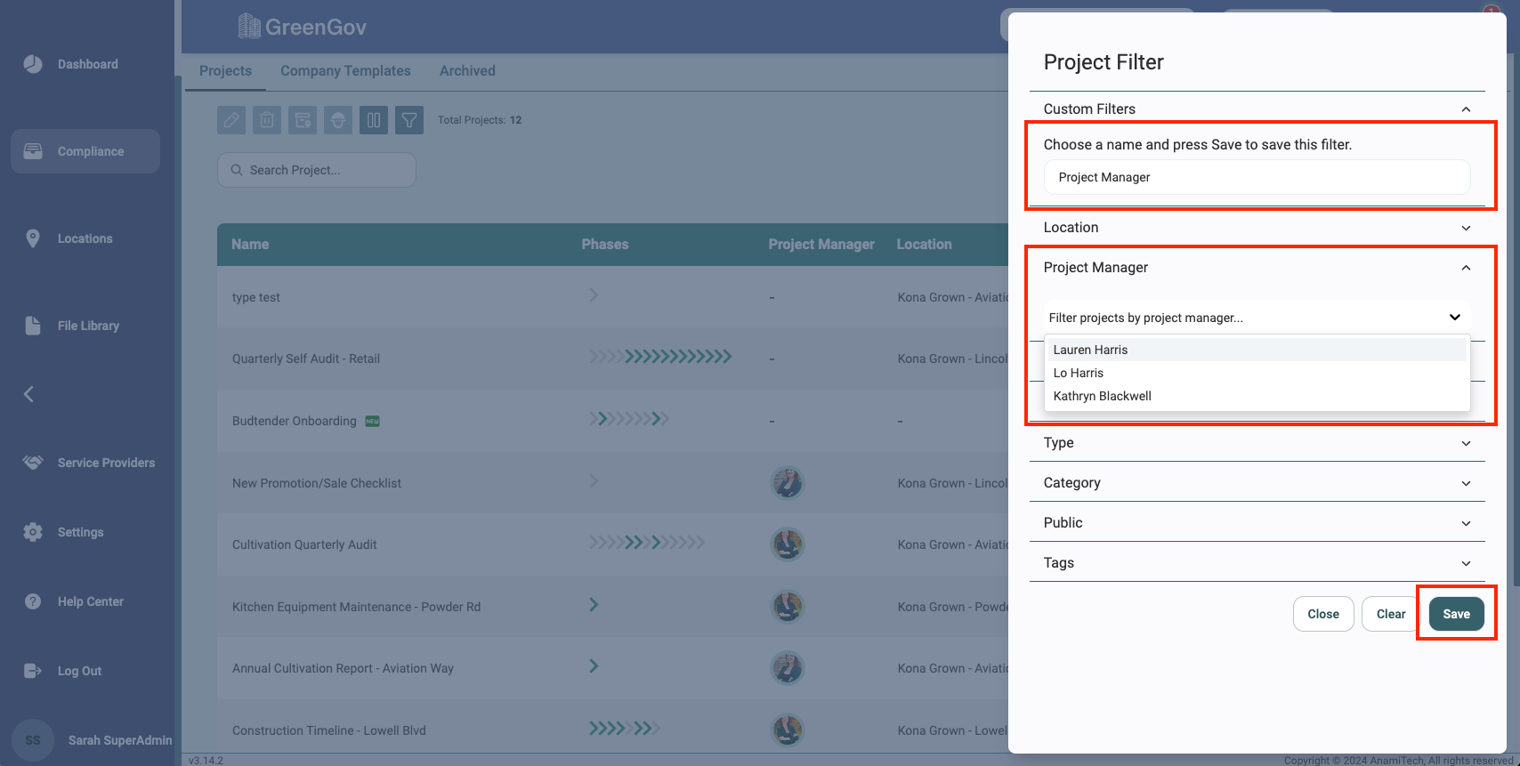Click the phase arrows for Cultivation Quarterly Audit

click(x=647, y=542)
